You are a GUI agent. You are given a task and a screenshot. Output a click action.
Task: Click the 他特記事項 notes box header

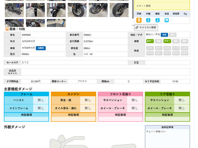(167, 127)
